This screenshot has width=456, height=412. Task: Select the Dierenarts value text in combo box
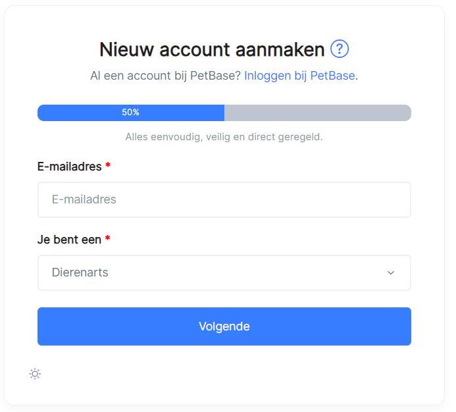(x=80, y=272)
